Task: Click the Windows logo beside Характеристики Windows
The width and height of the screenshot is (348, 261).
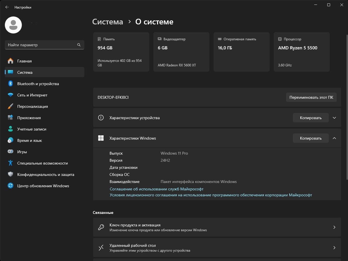Action: click(x=101, y=138)
